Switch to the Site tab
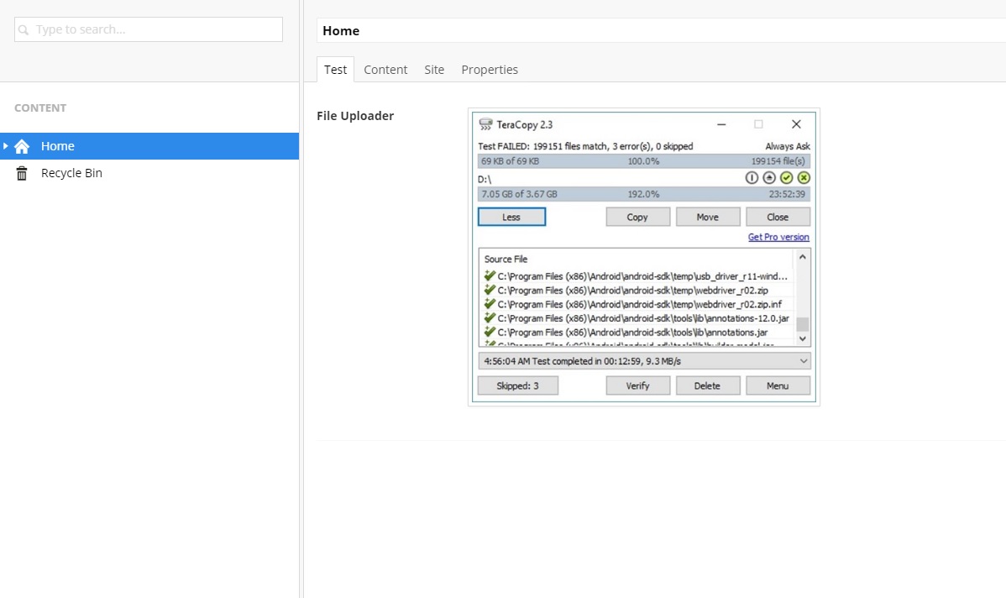The height and width of the screenshot is (598, 1006). click(x=434, y=70)
